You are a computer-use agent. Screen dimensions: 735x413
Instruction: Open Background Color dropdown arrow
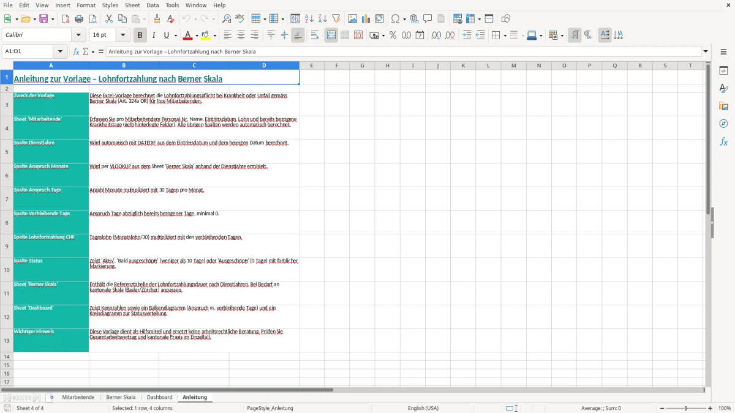click(214, 35)
